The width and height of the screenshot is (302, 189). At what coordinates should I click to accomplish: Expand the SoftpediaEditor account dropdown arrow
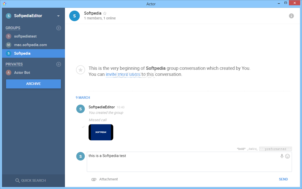coord(58,16)
